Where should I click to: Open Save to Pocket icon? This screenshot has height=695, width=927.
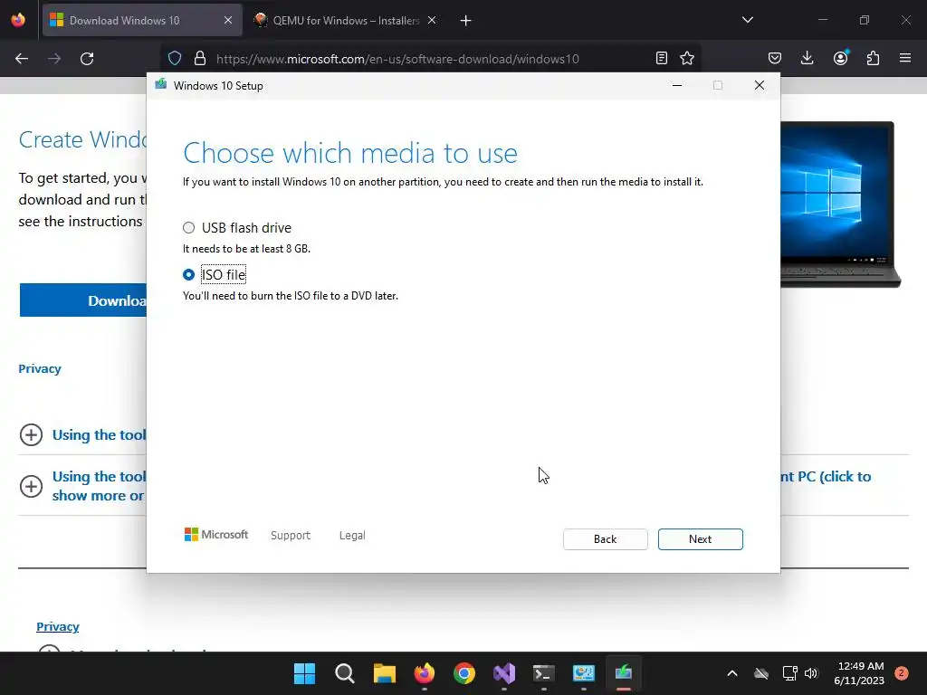click(775, 58)
